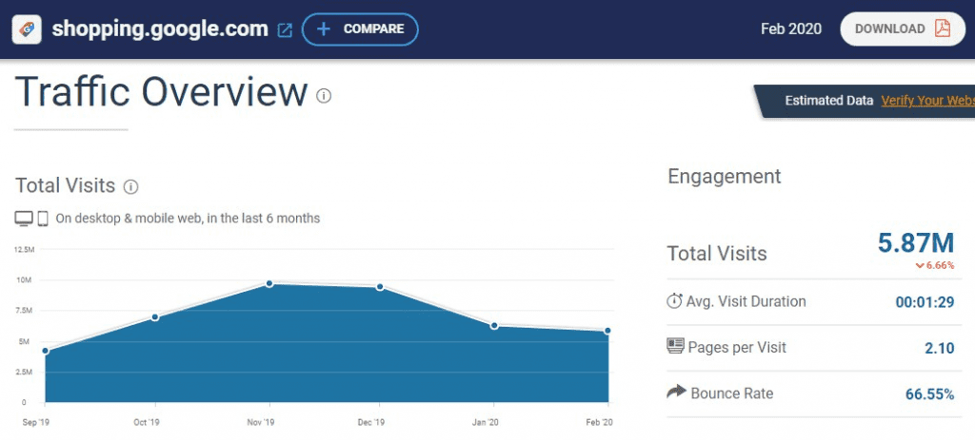Click the plus icon in Compare button
The image size is (975, 440).
coord(324,29)
